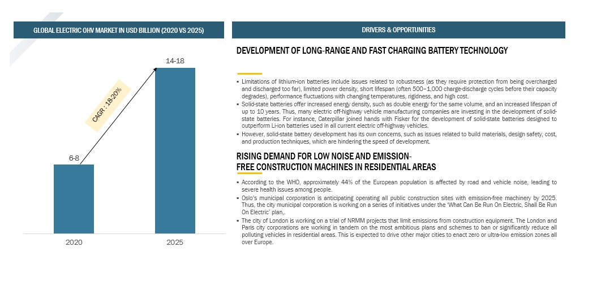
Task: Click the 2020 axis label
Action: pos(74,242)
